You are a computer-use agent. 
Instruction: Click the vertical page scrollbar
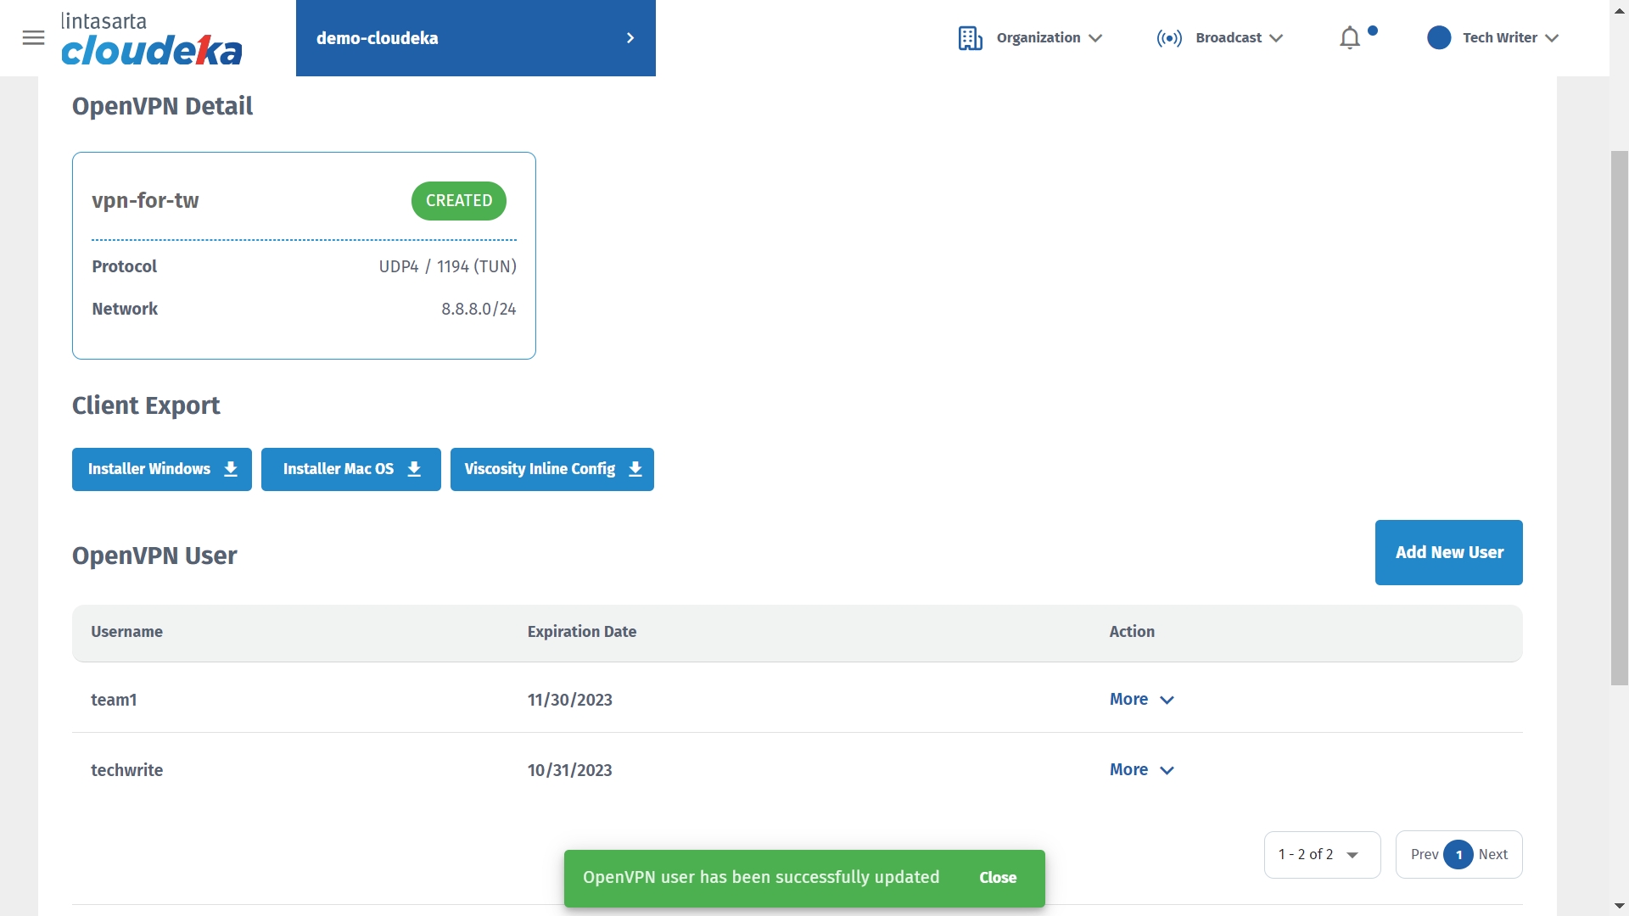coord(1619,417)
